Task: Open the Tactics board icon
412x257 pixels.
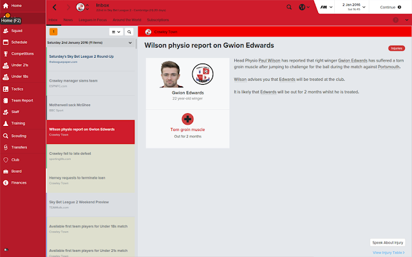Action: pos(6,89)
